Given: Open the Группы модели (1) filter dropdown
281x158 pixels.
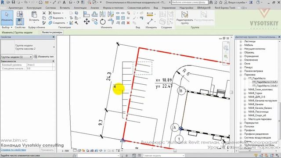Looking at the screenshot, I should click(16, 57).
